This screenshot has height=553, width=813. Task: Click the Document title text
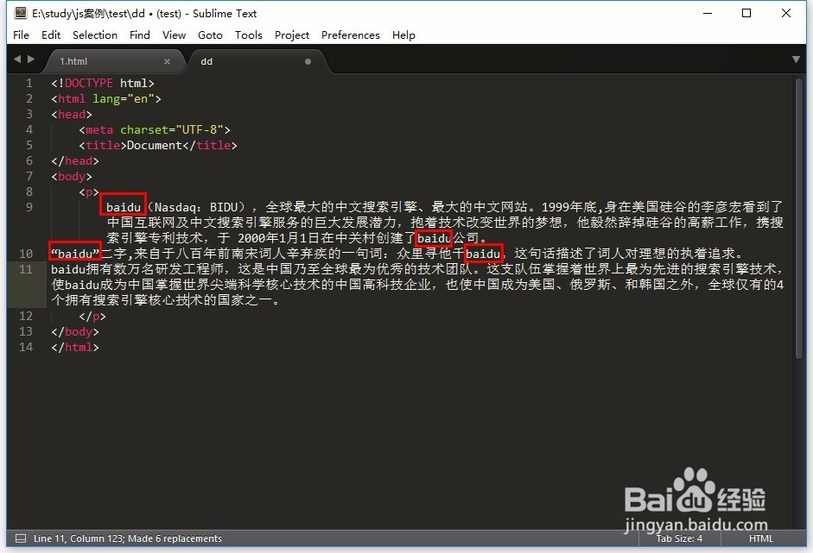point(155,145)
